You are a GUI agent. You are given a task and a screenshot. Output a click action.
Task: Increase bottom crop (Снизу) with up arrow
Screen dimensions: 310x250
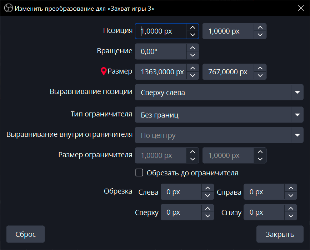pyautogui.click(x=291, y=209)
